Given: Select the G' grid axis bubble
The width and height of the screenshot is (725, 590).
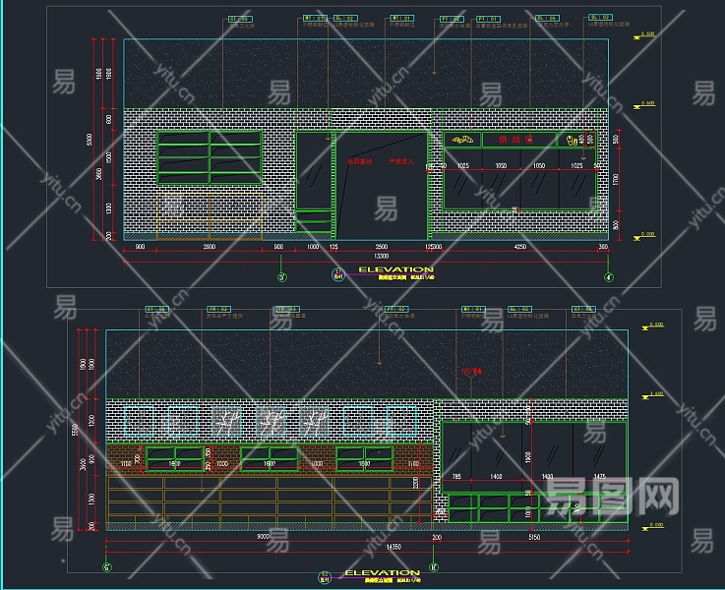Looking at the screenshot, I should point(107,567).
